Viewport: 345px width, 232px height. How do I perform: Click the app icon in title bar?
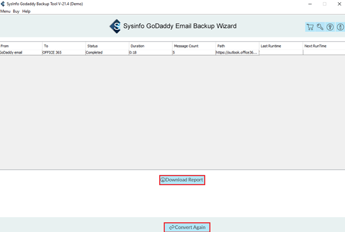coord(3,4)
